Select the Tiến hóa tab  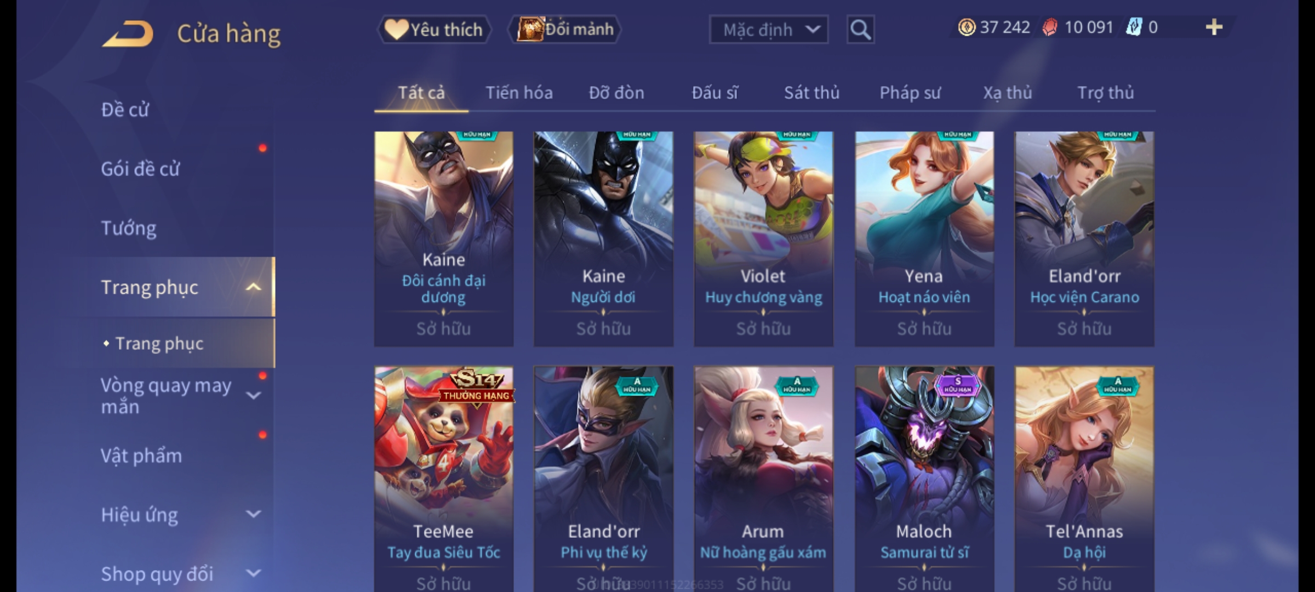tap(519, 93)
